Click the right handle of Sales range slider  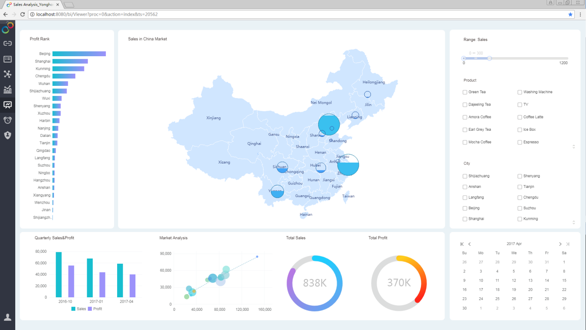(489, 58)
